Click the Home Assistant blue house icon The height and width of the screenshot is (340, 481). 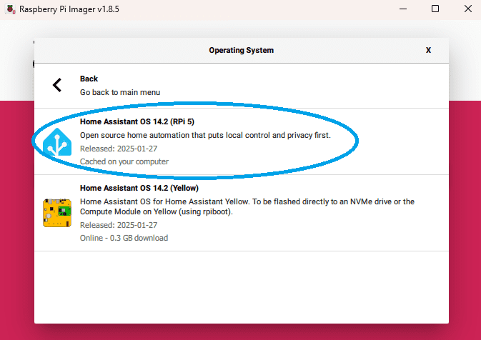(57, 142)
